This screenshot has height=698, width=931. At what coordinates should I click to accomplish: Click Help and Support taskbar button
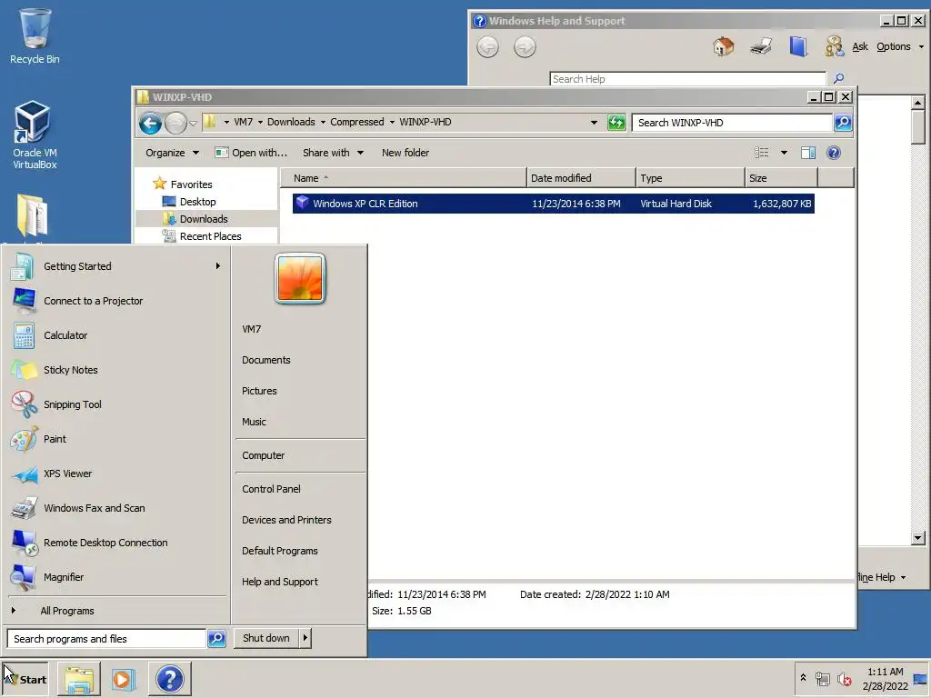point(169,679)
